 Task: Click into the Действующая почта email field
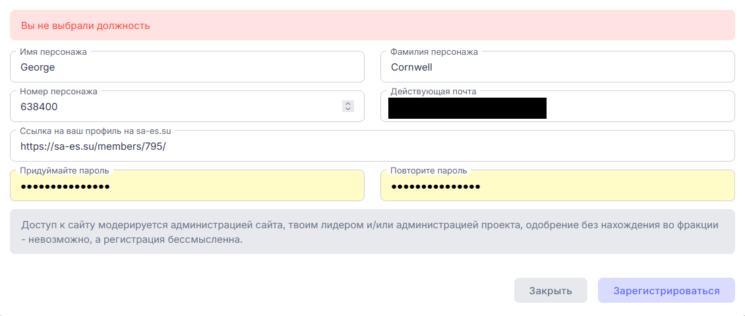tap(558, 106)
